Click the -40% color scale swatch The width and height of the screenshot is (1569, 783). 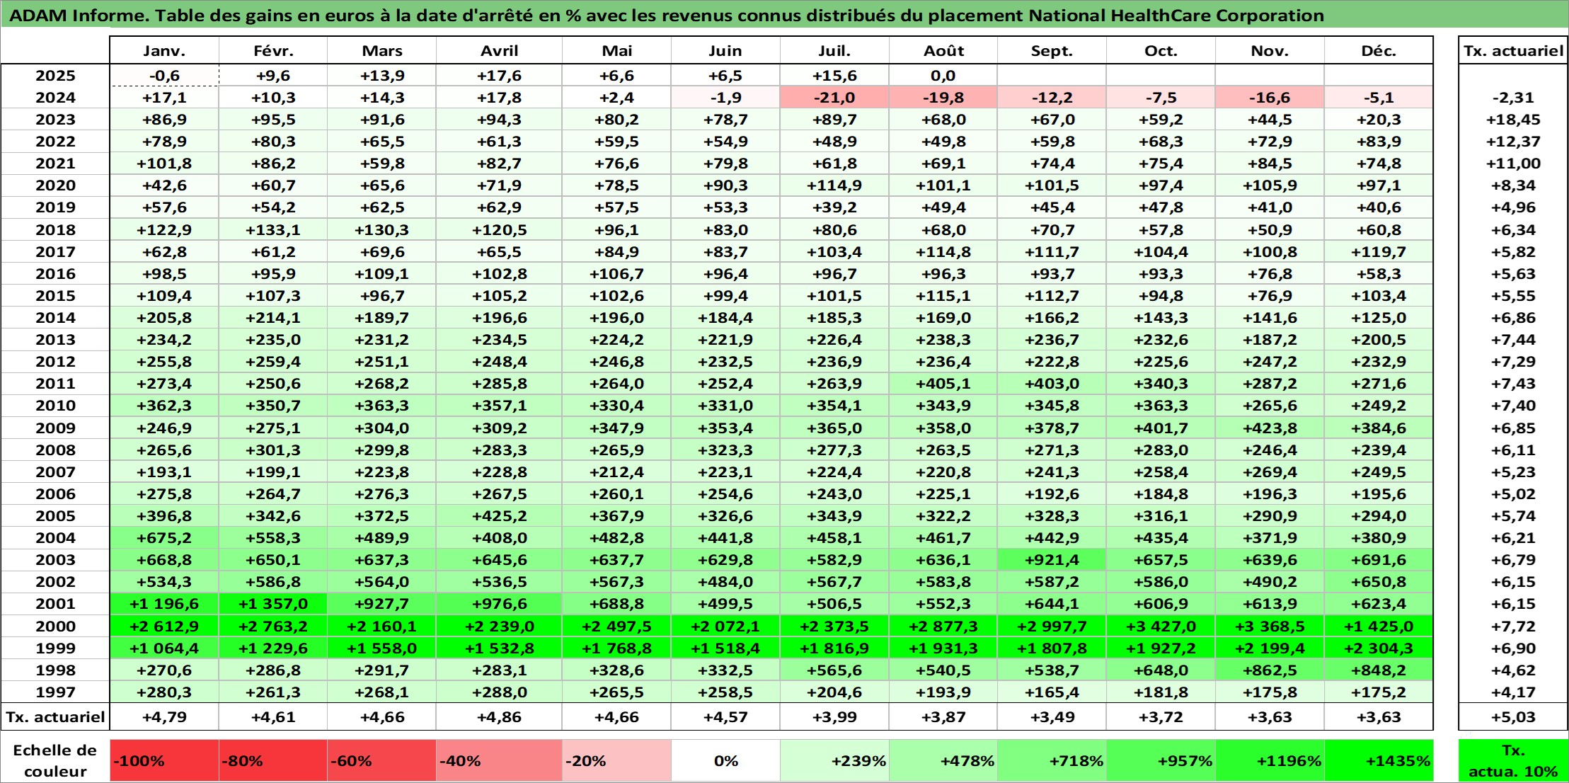(500, 761)
